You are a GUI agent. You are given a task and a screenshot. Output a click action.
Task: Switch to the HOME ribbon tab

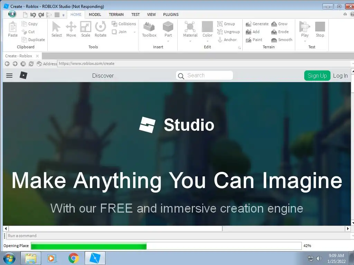click(x=76, y=14)
